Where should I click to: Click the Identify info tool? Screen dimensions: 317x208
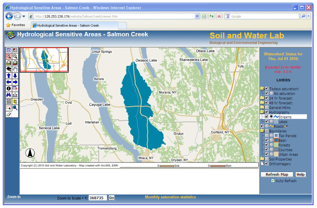pyautogui.click(x=9, y=89)
